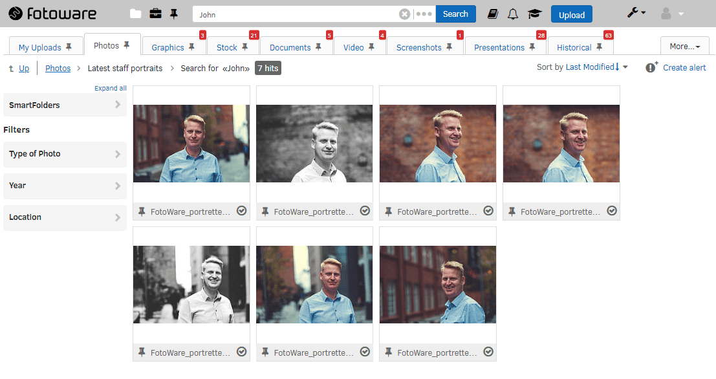Click the Create alert link
Viewport: 716px width, 379px height.
coord(684,67)
